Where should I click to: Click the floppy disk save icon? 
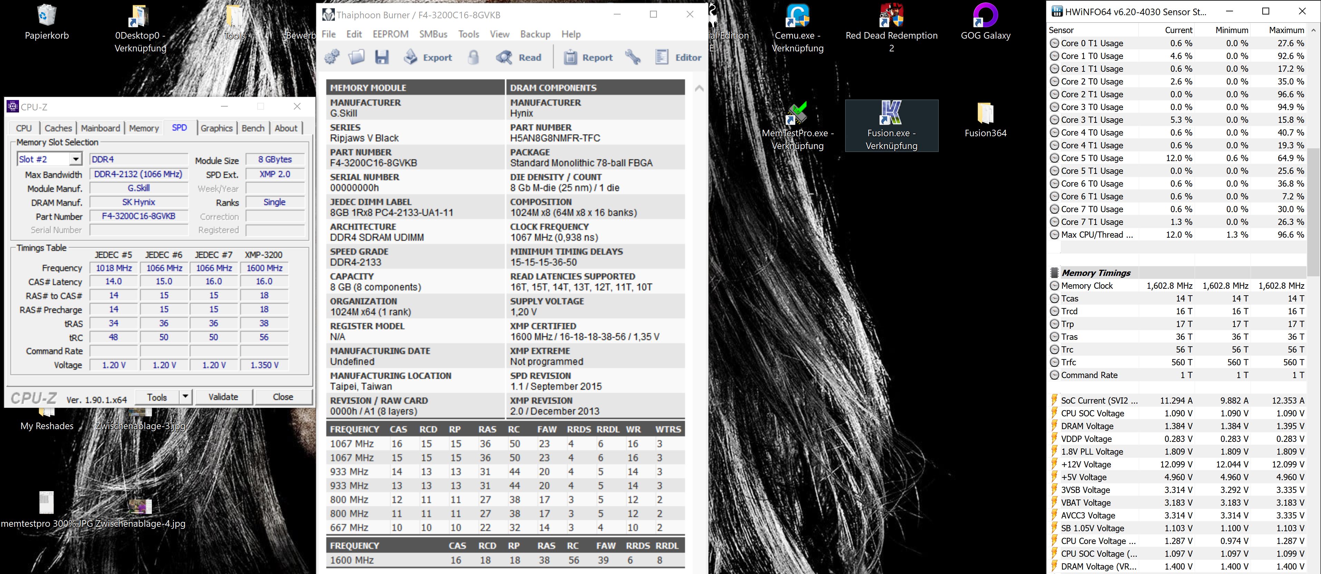[x=381, y=57]
